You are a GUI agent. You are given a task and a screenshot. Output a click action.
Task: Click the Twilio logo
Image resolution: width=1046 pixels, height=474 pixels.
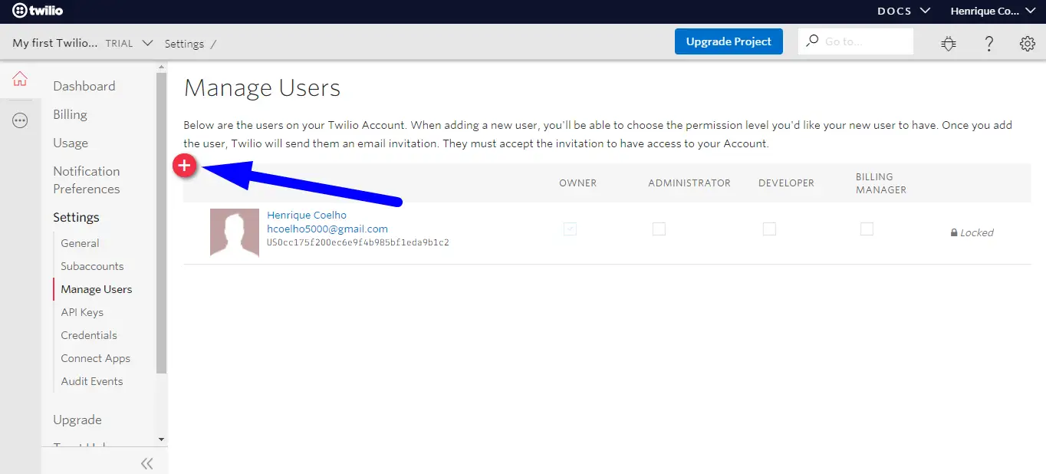pos(38,11)
